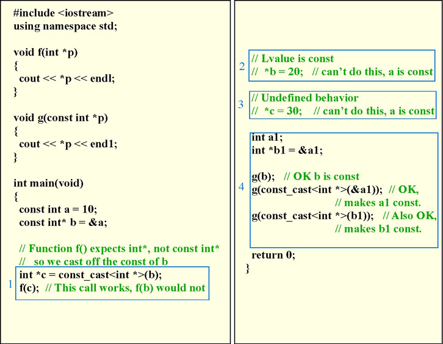443x344 pixels.
Task: Click comment '// Lvalue is const'
Action: coord(292,58)
